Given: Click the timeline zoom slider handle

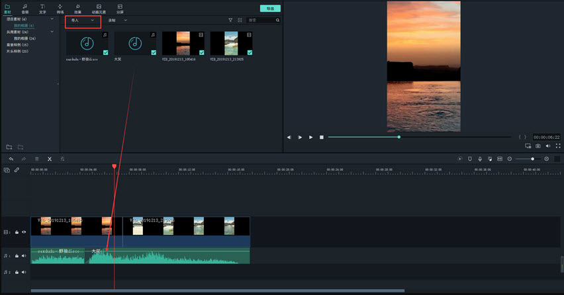Looking at the screenshot, I should coord(532,159).
